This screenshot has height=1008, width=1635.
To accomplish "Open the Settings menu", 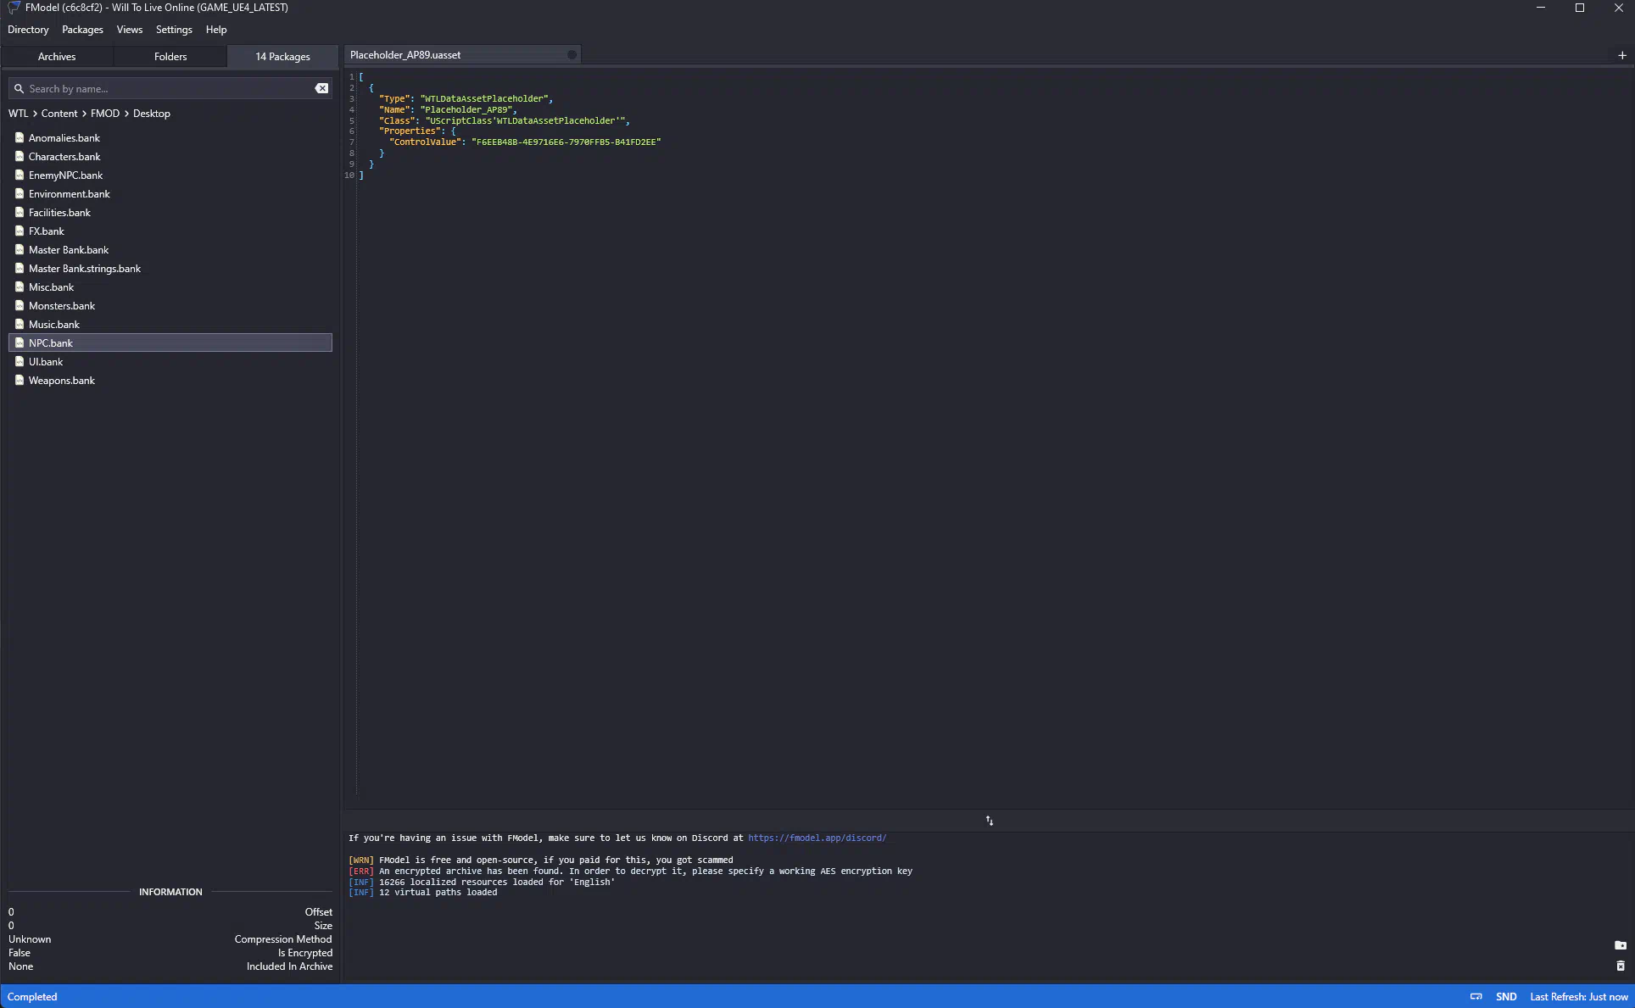I will click(174, 30).
